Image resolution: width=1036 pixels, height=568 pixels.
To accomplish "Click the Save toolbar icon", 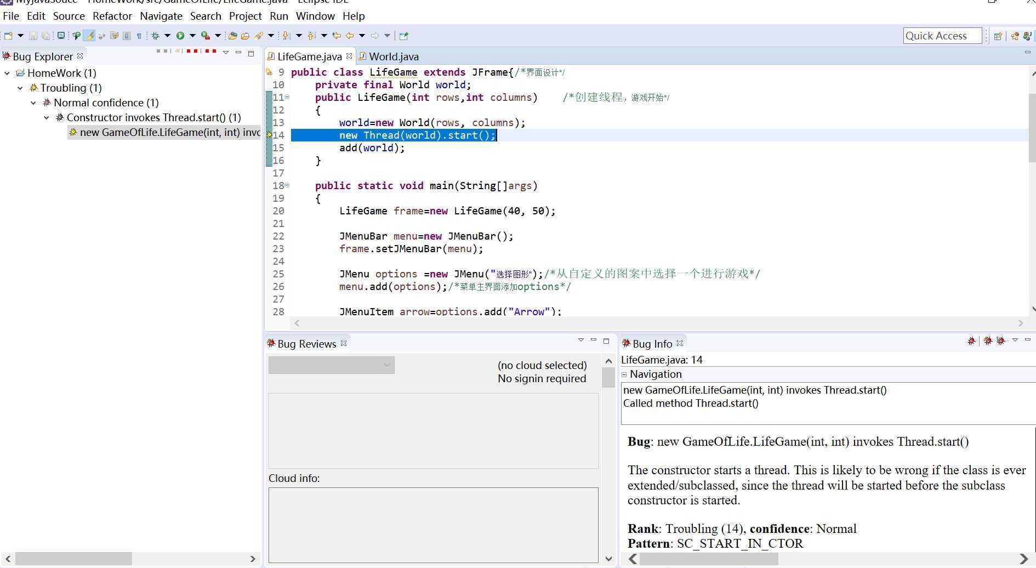I will 33,36.
